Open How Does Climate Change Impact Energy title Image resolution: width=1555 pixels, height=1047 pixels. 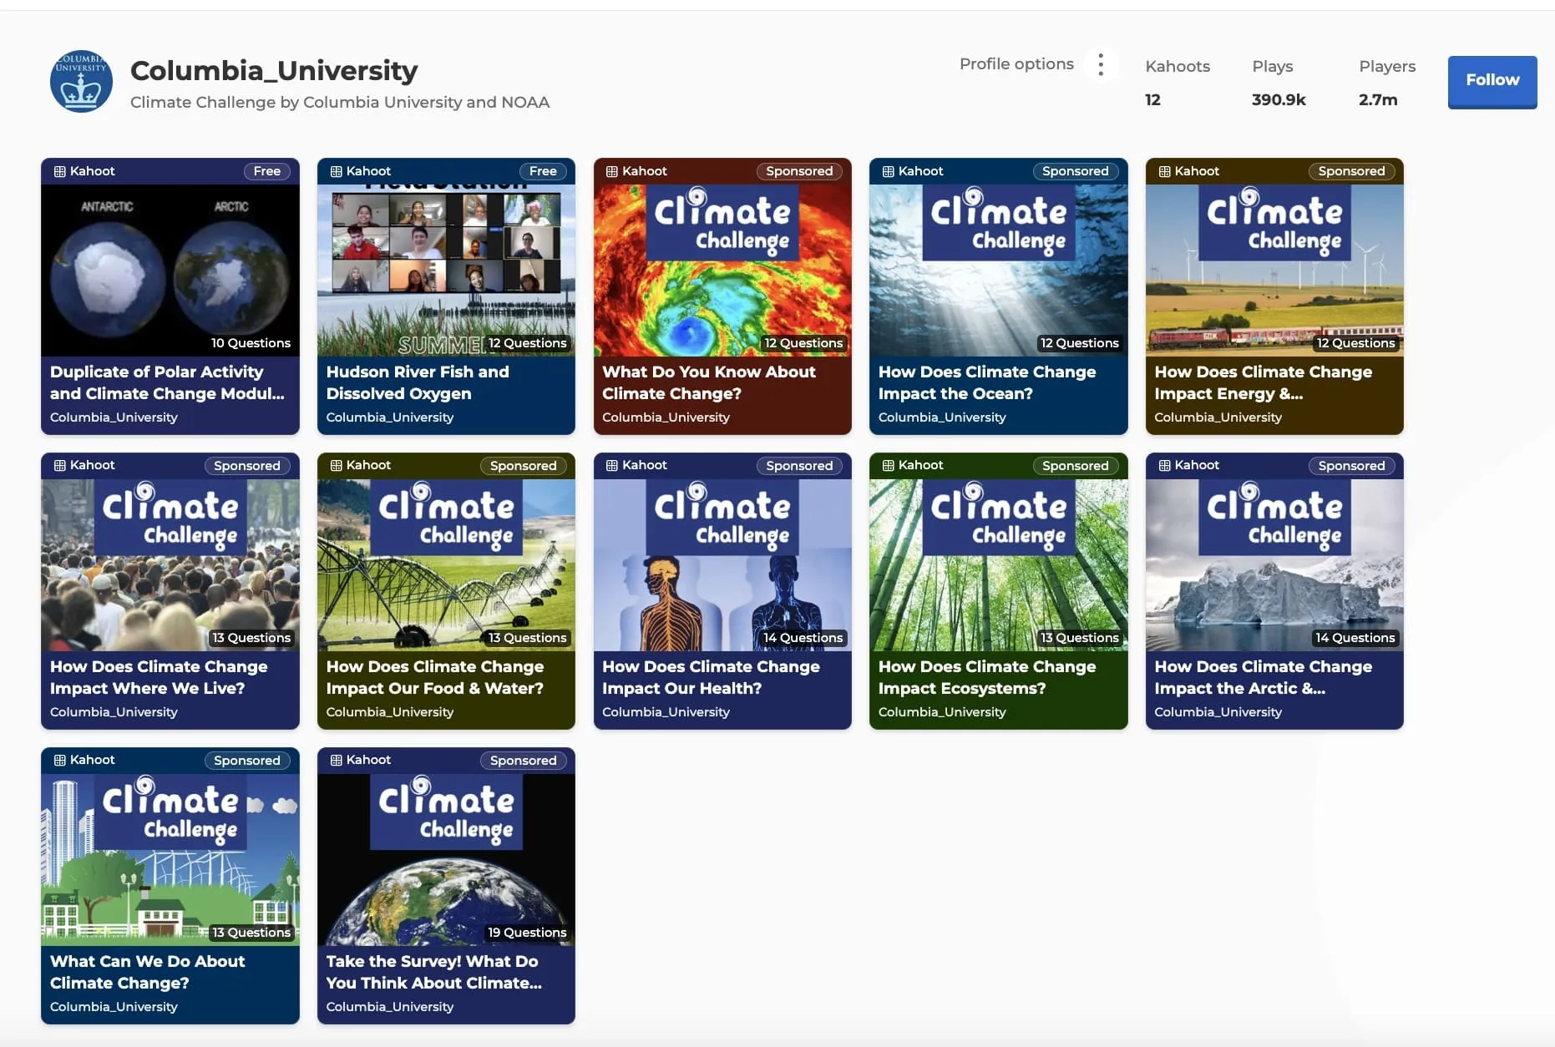1264,382
